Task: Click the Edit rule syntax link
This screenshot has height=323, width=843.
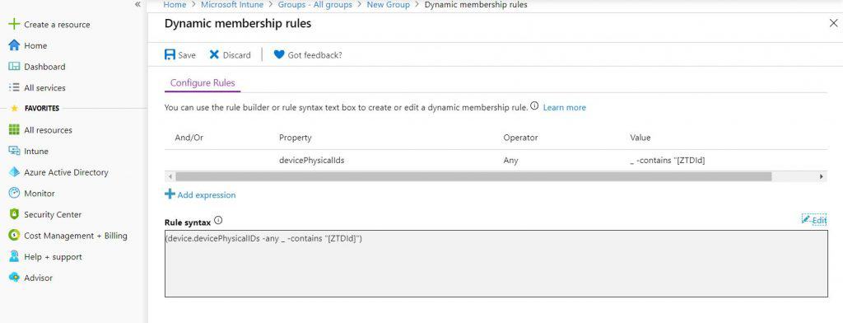Action: click(819, 220)
